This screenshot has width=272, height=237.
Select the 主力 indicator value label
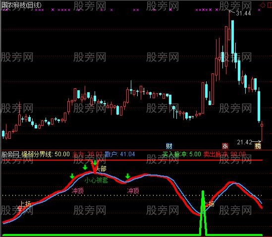pyautogui.click(x=87, y=154)
